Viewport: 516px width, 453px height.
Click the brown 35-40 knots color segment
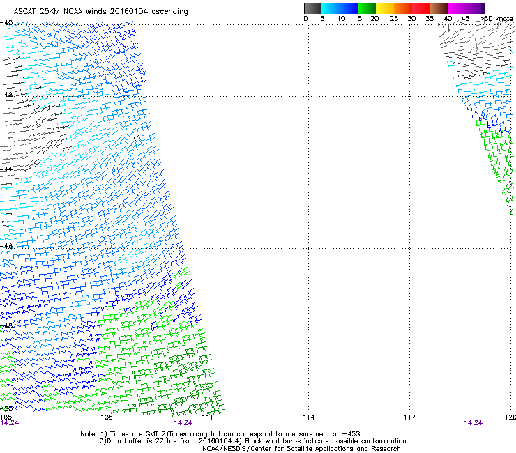[439, 8]
